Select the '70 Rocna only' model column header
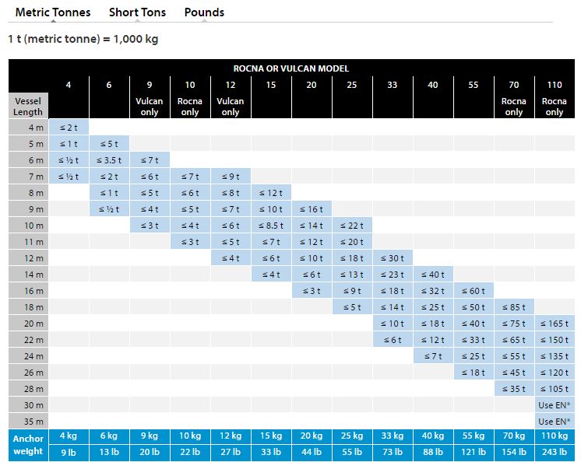Screen dimensions: 581x462 (514, 98)
